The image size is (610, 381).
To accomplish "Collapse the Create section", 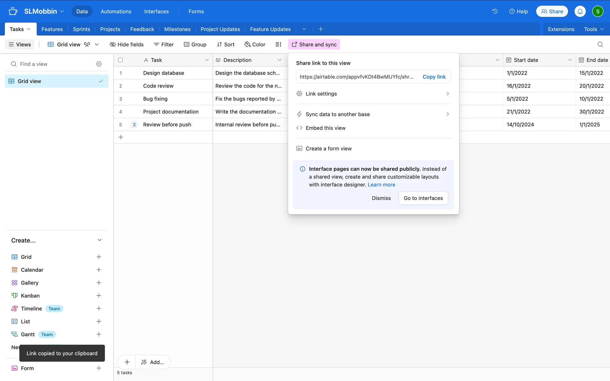I will (x=99, y=240).
